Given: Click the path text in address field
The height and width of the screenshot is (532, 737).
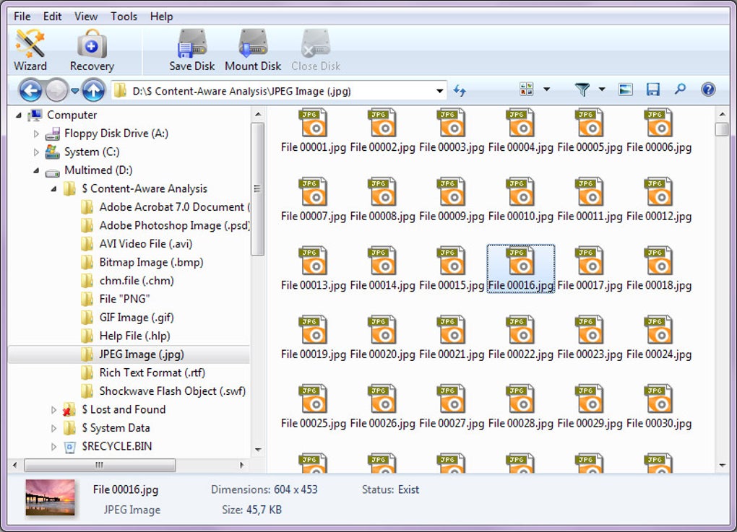Looking at the screenshot, I should 241,91.
